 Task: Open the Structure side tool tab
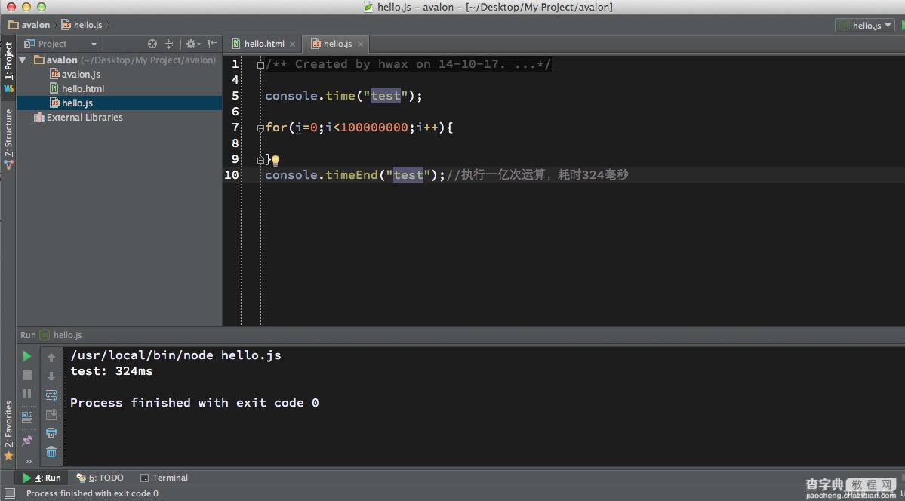coord(8,139)
